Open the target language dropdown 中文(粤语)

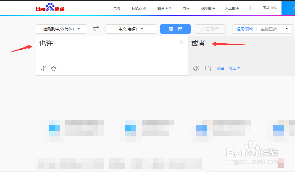pos(130,29)
